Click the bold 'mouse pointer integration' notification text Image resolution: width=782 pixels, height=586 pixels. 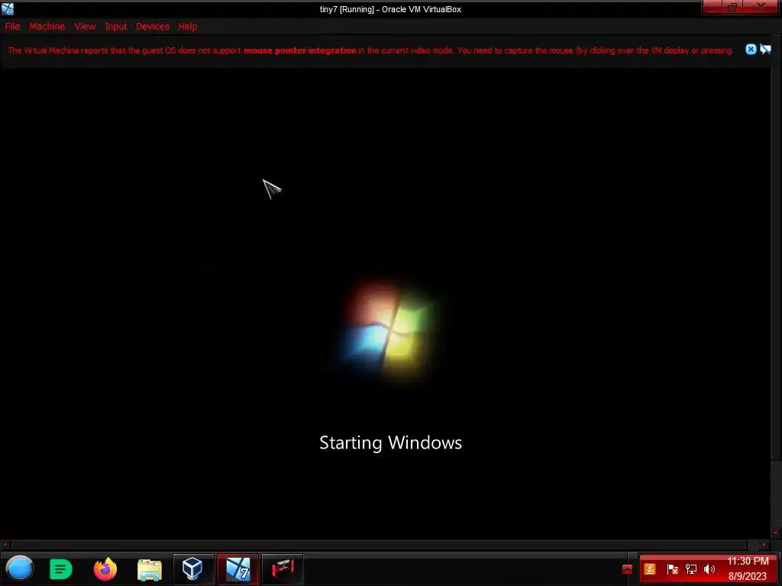pyautogui.click(x=299, y=50)
